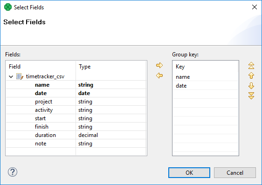Move selected key to the bottom
This screenshot has height=185, width=262.
[x=251, y=96]
